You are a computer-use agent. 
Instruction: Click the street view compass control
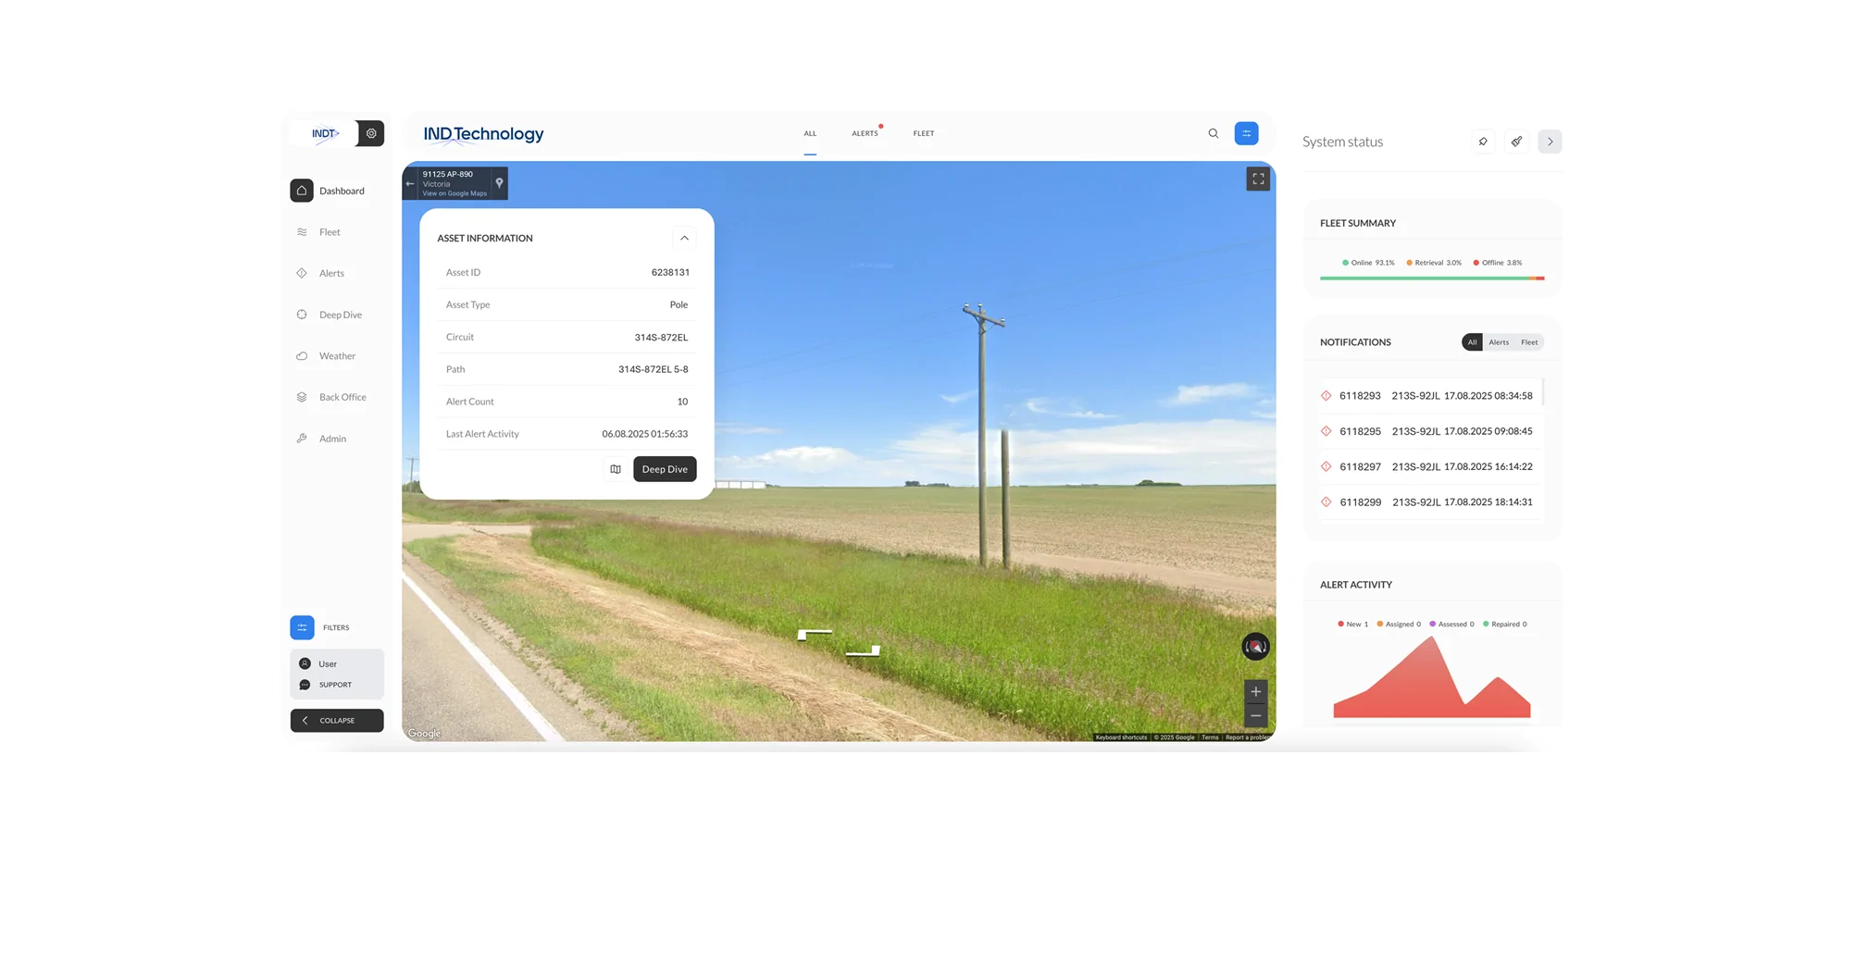[1255, 647]
